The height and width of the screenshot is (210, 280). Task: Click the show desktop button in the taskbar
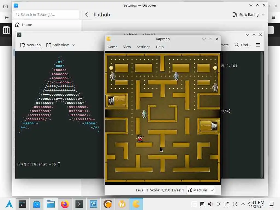coord(271,204)
